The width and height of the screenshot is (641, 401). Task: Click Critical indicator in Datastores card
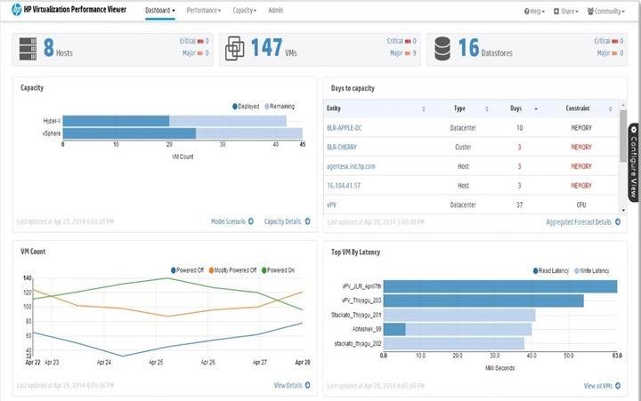(x=609, y=41)
